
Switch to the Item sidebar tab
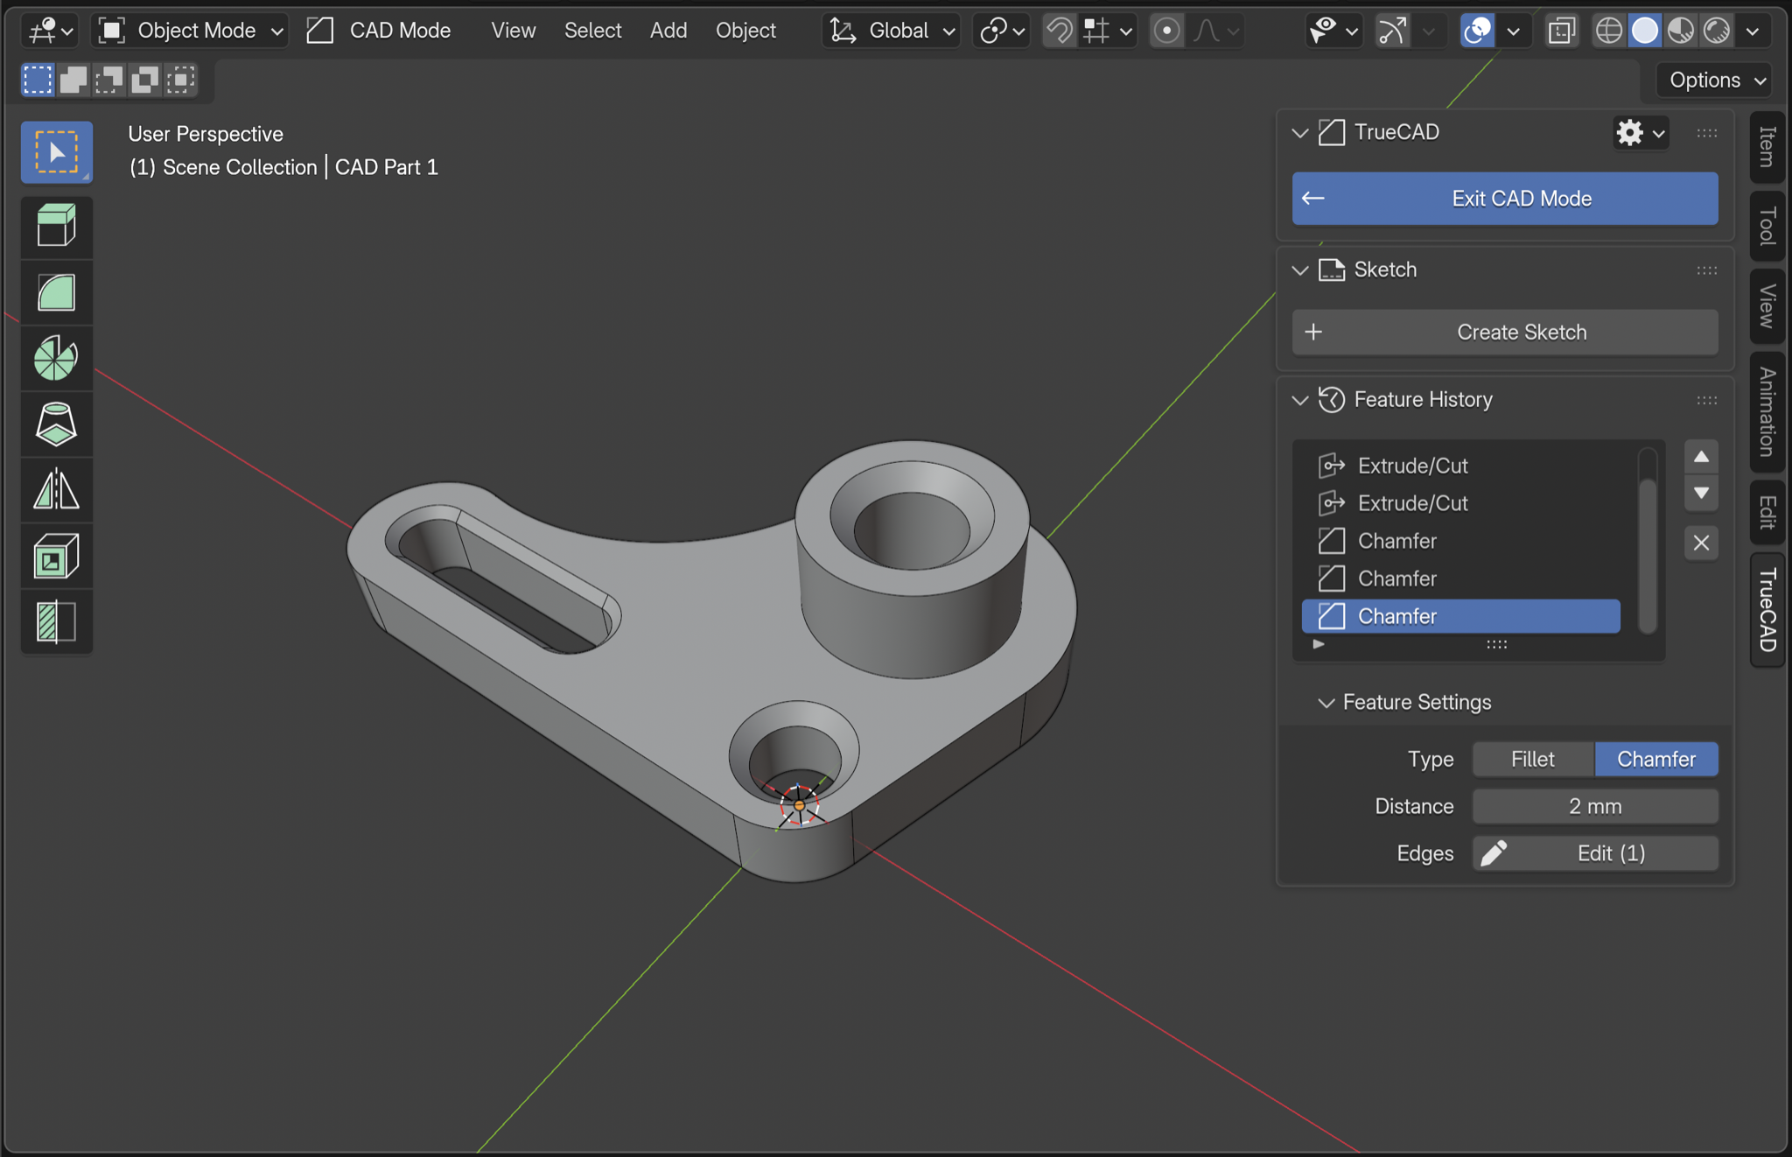(x=1767, y=146)
